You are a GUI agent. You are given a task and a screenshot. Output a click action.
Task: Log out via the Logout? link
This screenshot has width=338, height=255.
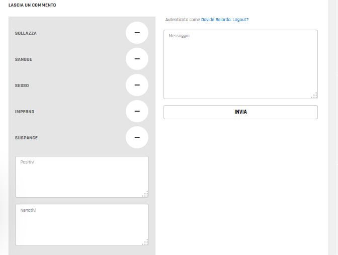click(240, 20)
